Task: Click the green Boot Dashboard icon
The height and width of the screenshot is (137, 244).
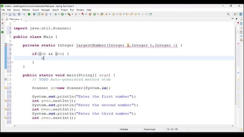Action: tap(29, 14)
